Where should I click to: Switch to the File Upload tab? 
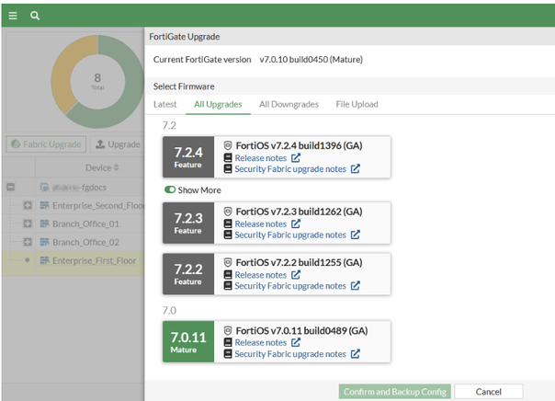click(357, 104)
